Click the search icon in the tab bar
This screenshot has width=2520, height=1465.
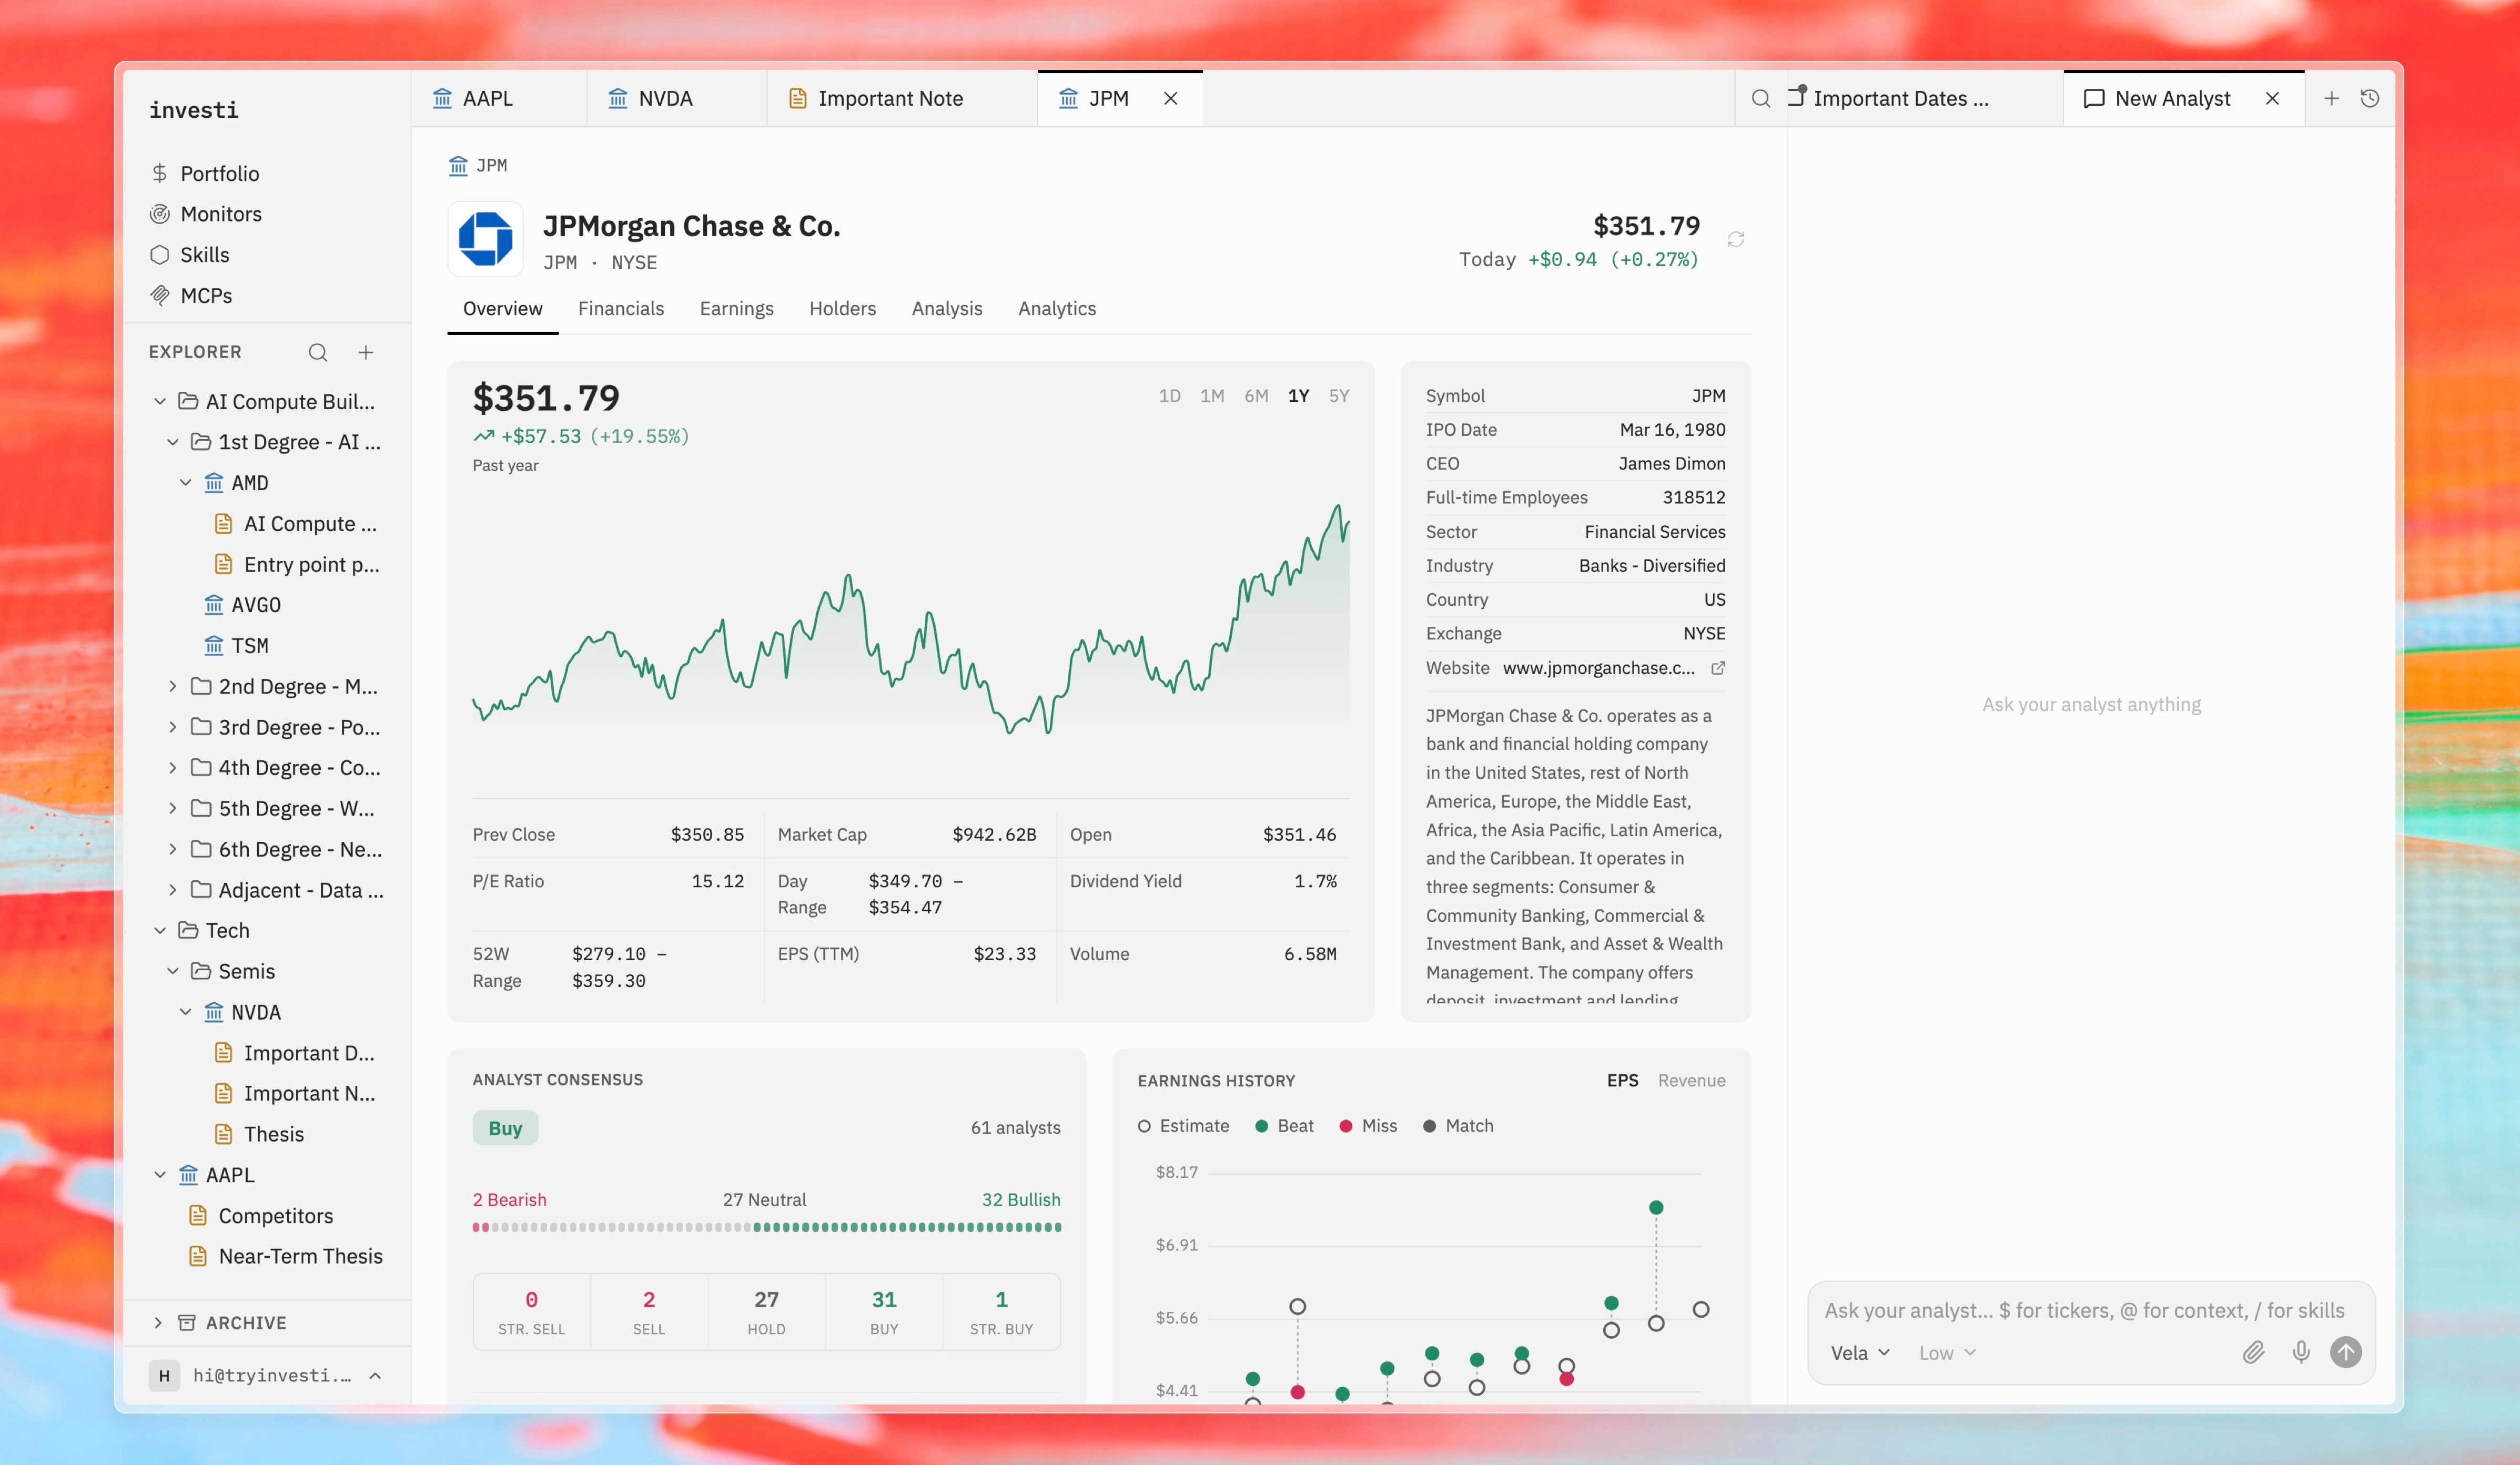(x=1761, y=98)
